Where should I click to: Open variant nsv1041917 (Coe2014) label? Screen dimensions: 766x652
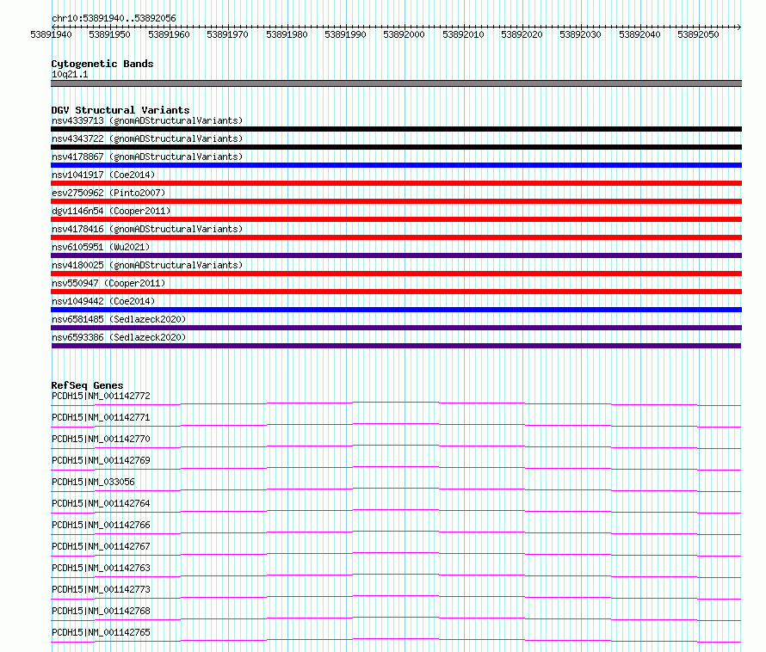[x=103, y=175]
